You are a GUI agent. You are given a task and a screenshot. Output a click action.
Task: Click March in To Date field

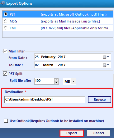click(48, 65)
